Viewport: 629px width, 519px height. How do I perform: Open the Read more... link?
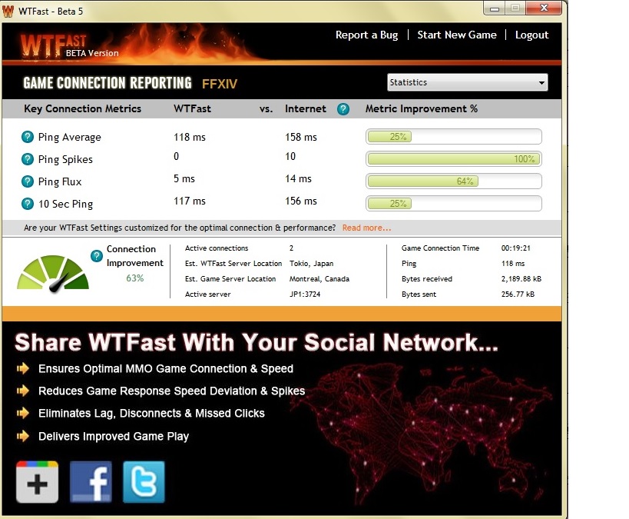[x=366, y=228]
